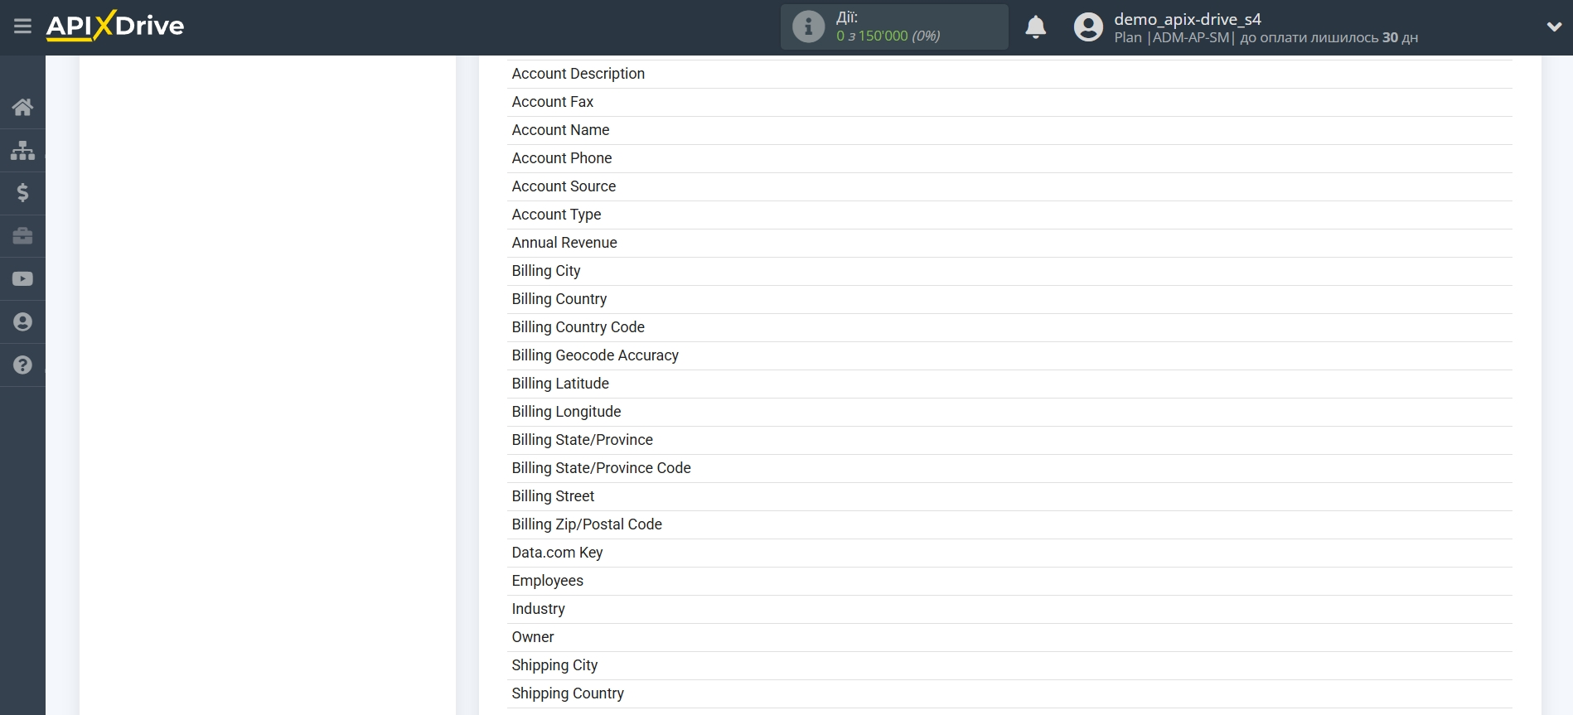This screenshot has width=1573, height=715.
Task: Select the Account Phone field
Action: 1009,158
